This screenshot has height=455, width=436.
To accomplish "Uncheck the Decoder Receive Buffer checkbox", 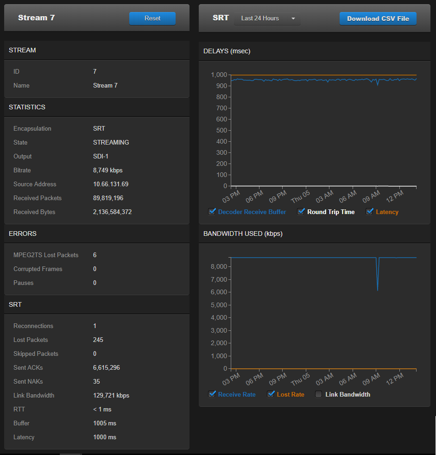I will (212, 212).
